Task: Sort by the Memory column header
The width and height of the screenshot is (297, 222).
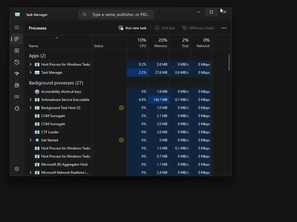Action: point(159,42)
